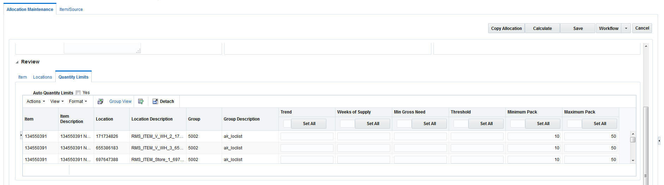This screenshot has height=185, width=664.
Task: Collapse the Review section
Action: (x=17, y=62)
